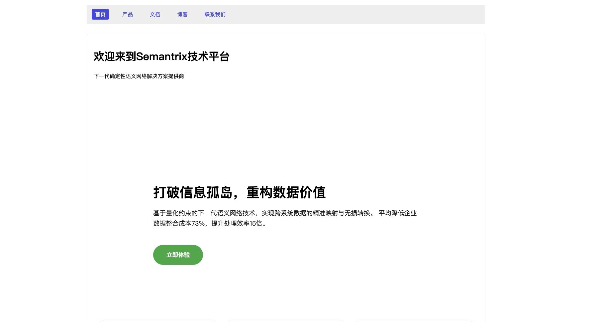Click the word Semantrix in the welcome heading

point(162,56)
